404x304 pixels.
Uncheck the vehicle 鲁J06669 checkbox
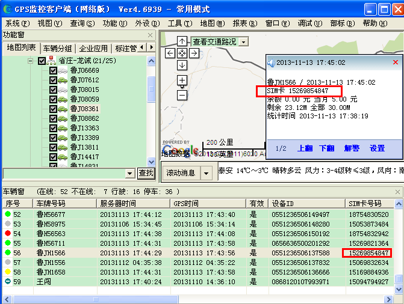tap(53, 71)
